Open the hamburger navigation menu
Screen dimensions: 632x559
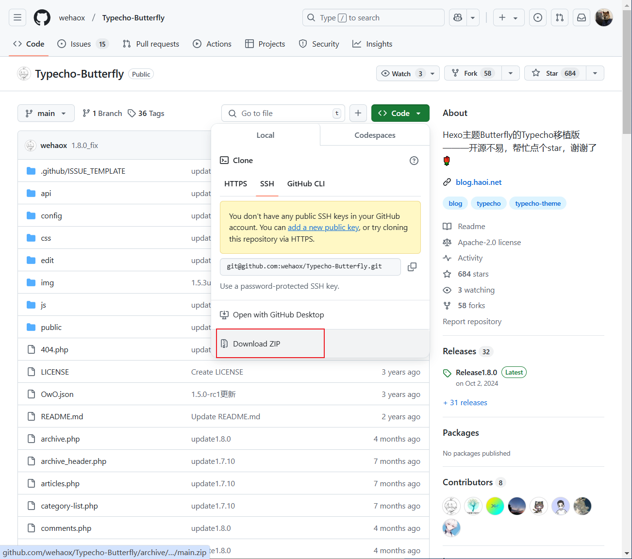pyautogui.click(x=17, y=18)
